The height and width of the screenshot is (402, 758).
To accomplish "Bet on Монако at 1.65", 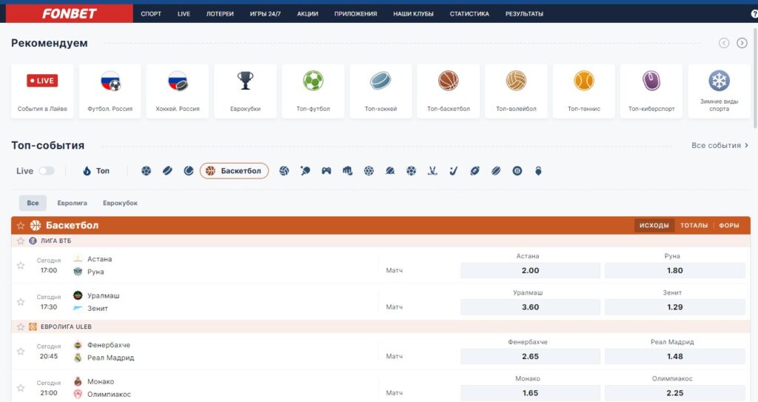I will (x=530, y=393).
